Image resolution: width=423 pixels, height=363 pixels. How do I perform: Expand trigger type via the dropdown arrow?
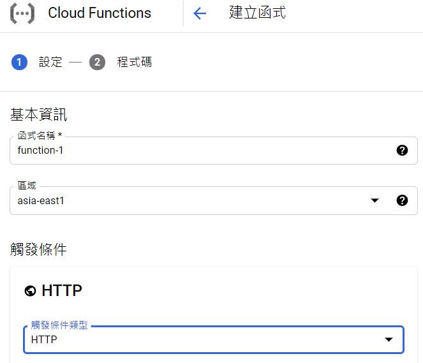(389, 339)
